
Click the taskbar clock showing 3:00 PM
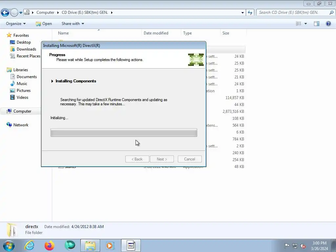[x=319, y=246]
